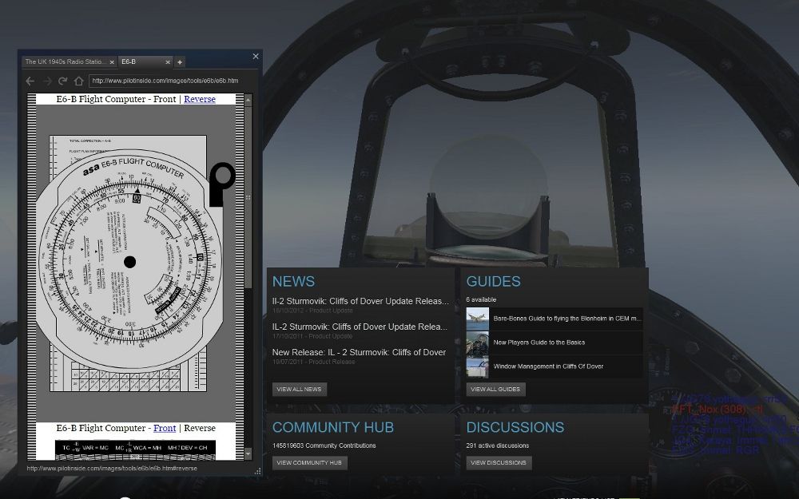Click the Blenheim guide thumbnail

pyautogui.click(x=478, y=319)
